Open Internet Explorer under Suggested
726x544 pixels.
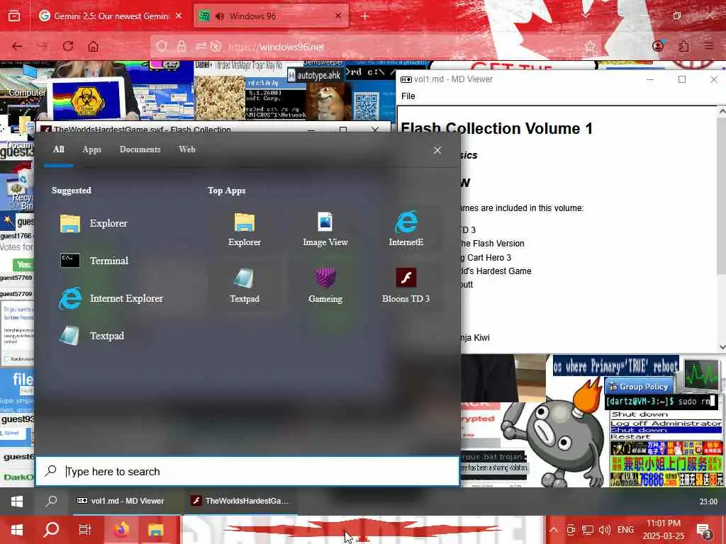111,298
